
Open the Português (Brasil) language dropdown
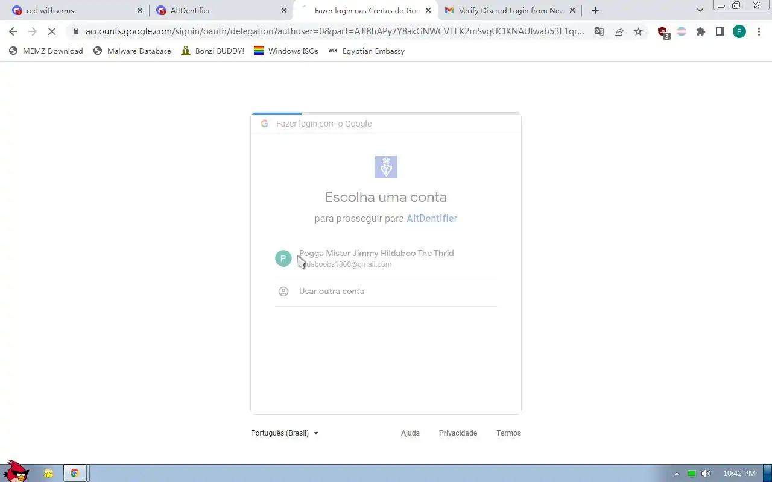click(285, 433)
